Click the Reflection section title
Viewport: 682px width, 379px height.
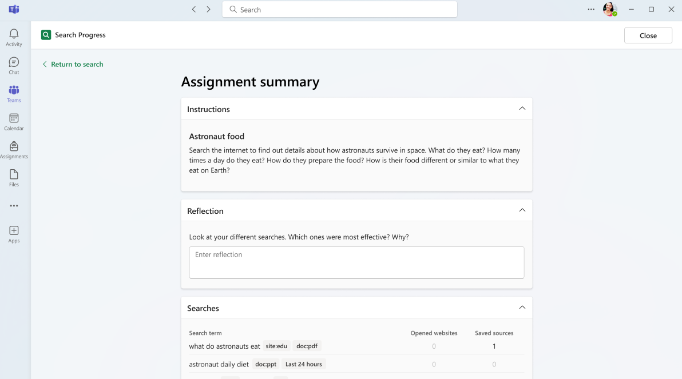click(x=205, y=211)
